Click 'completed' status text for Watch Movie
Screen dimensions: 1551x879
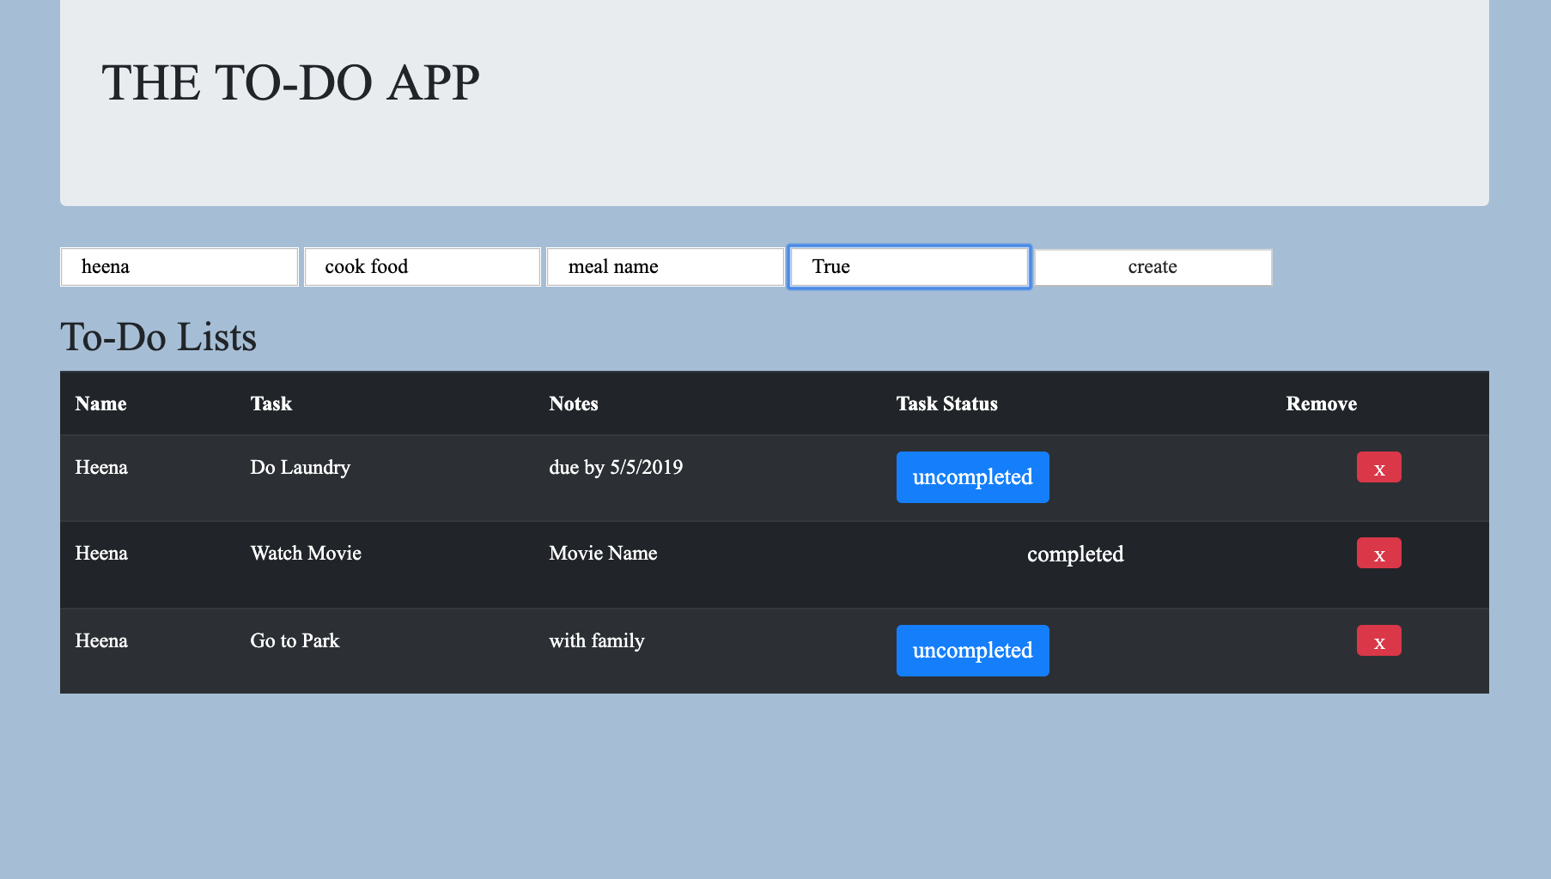tap(1075, 555)
